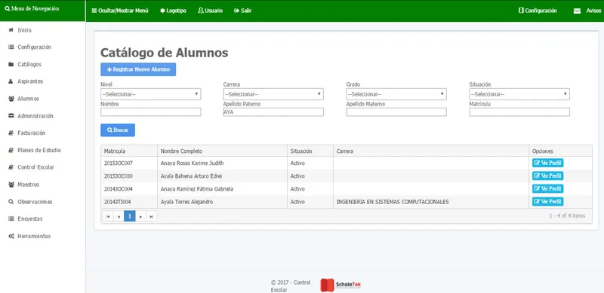The image size is (604, 293).
Task: Open the Nivel dropdown
Action: click(x=150, y=94)
